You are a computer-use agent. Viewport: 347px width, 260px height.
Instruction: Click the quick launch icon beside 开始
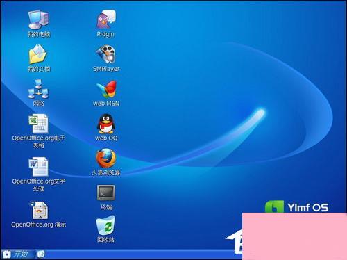pyautogui.click(x=41, y=254)
